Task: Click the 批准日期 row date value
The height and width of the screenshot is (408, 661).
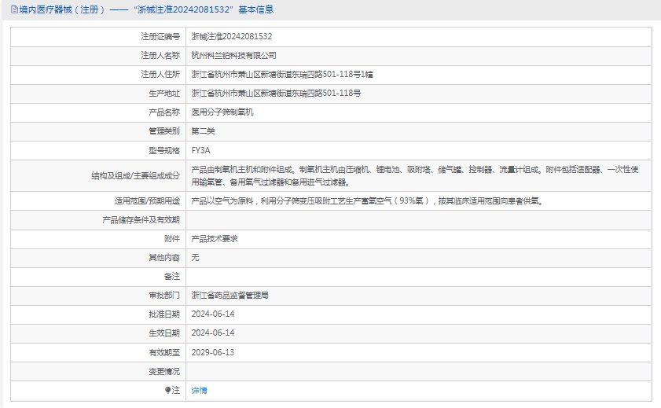Action: pos(213,314)
